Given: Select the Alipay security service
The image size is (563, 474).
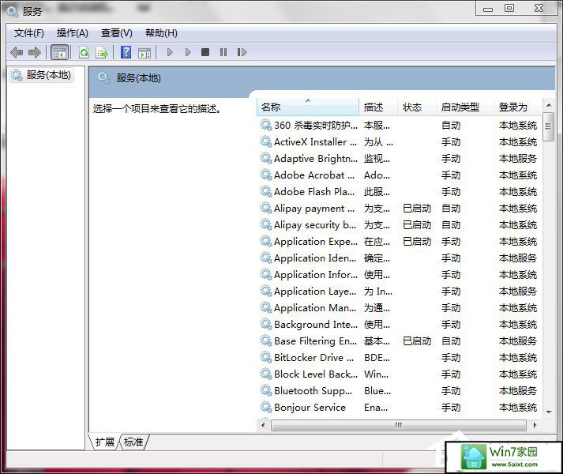Looking at the screenshot, I should (399, 225).
